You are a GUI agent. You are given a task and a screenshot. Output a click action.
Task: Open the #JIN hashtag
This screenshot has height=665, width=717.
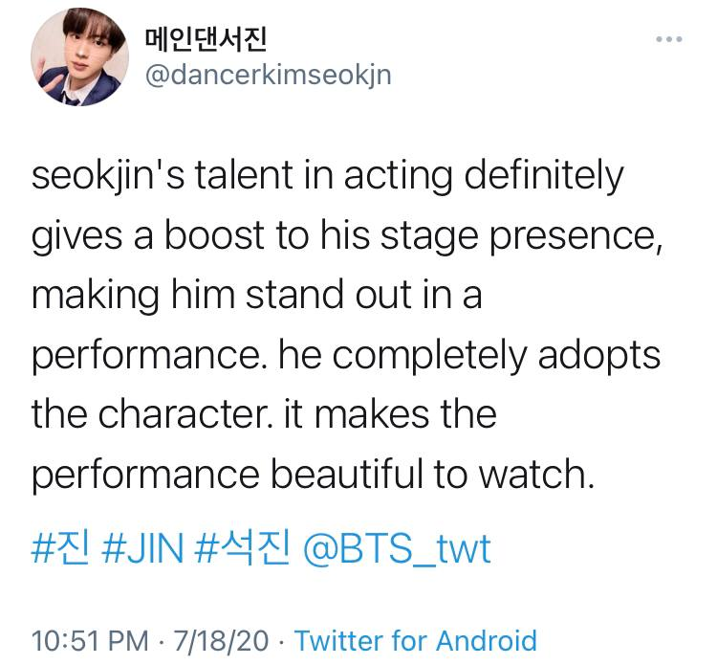(x=142, y=548)
